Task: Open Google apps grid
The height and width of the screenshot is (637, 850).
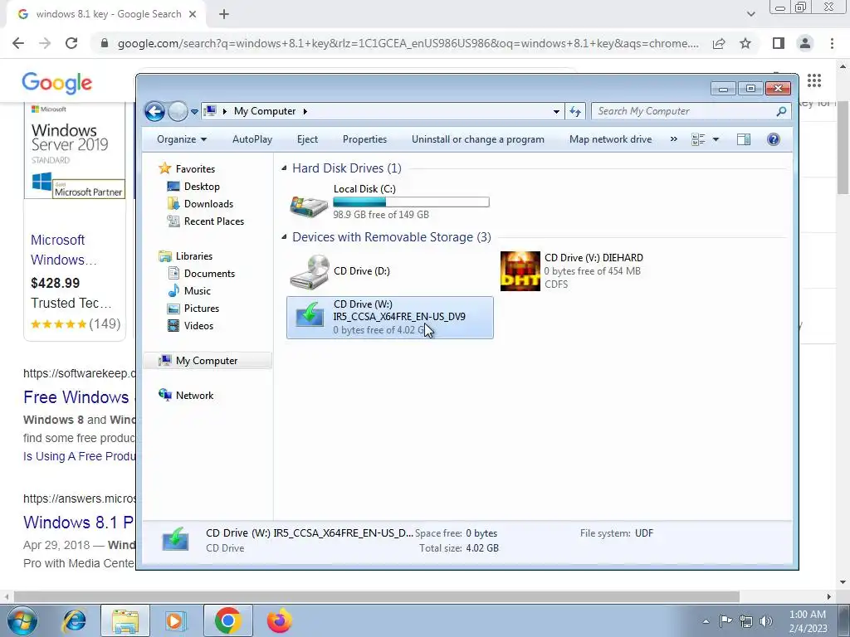Action: 814,80
